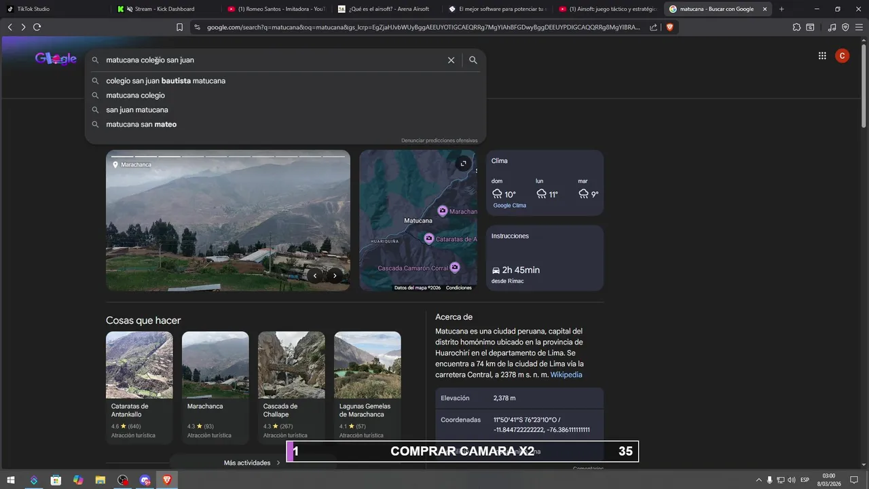Open the Brave VPN shield icon
The width and height of the screenshot is (869, 489).
pos(845,27)
